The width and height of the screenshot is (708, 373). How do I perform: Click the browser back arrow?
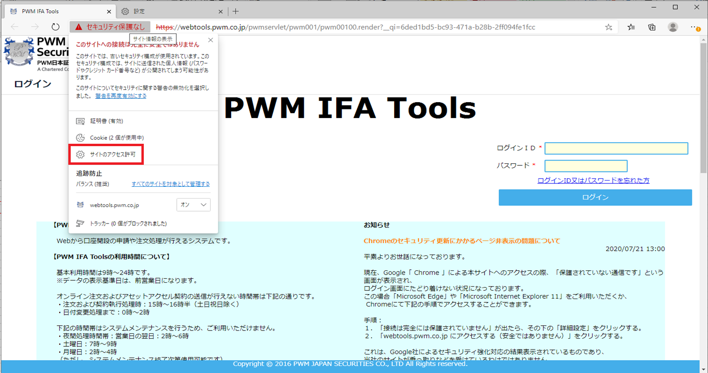coord(14,27)
